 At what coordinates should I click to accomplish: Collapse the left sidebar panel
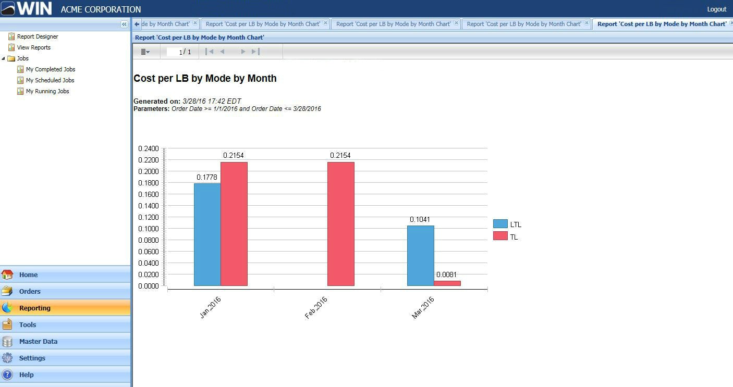tap(124, 24)
